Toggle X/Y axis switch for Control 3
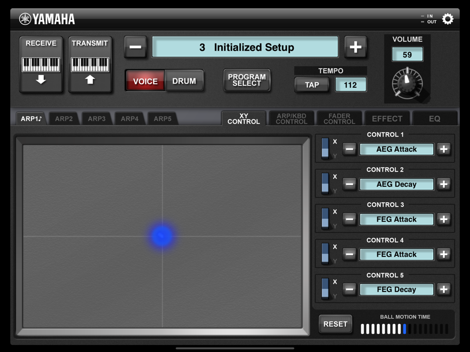The height and width of the screenshot is (352, 470). coord(325,218)
